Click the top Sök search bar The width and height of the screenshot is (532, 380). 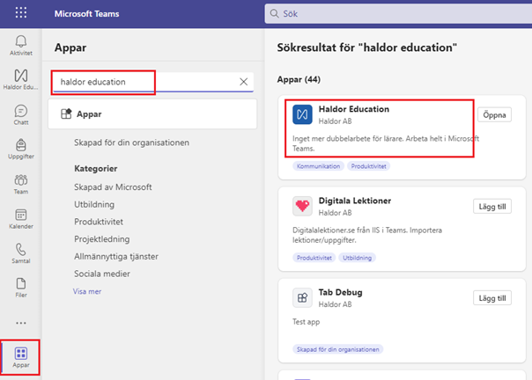coord(398,13)
